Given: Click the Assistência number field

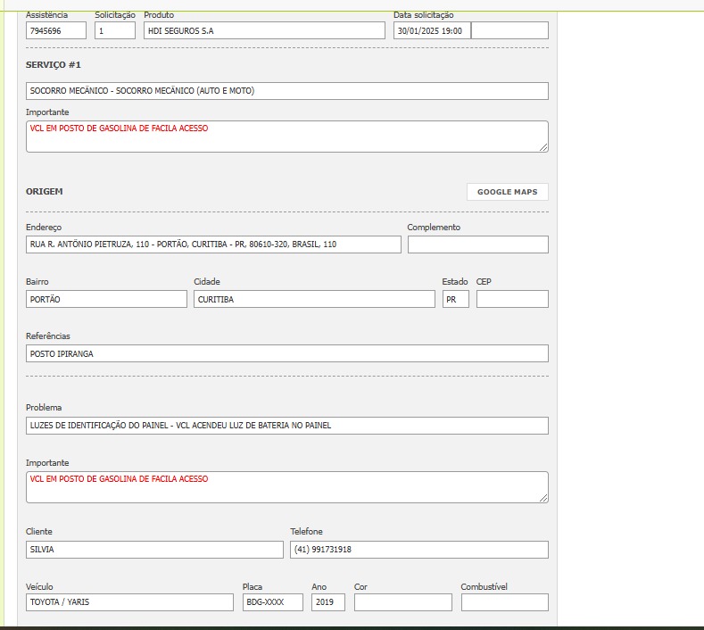Looking at the screenshot, I should (x=56, y=30).
